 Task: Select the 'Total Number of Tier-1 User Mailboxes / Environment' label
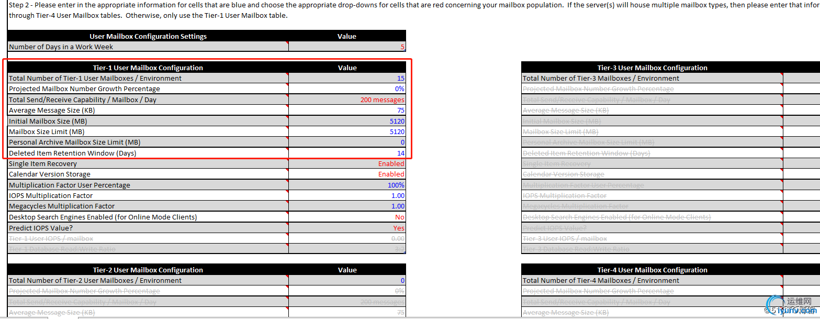95,78
